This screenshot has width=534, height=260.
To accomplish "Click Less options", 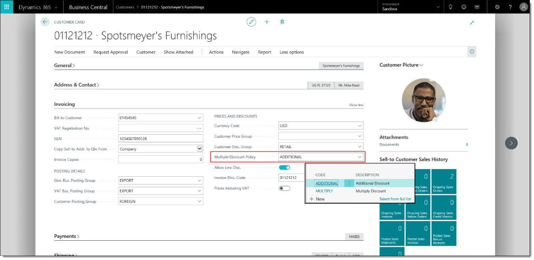I will (291, 52).
